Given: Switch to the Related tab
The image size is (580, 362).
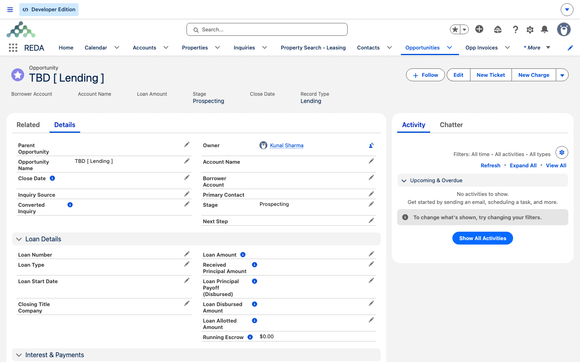Looking at the screenshot, I should click(28, 125).
